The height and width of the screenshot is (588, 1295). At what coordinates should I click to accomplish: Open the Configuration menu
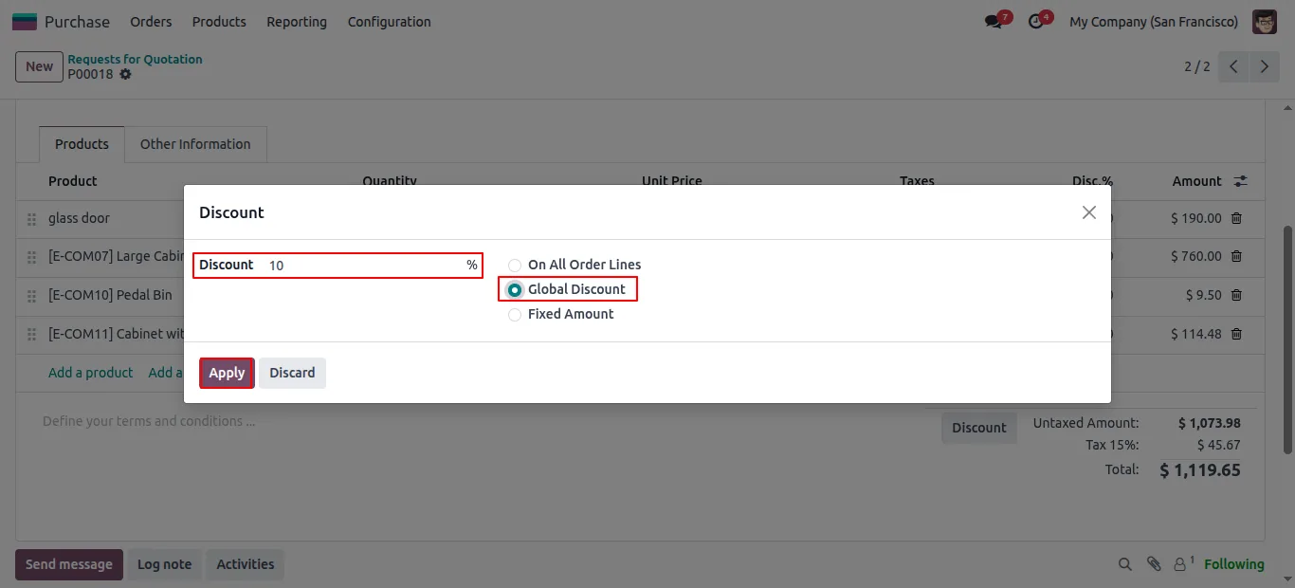[389, 21]
